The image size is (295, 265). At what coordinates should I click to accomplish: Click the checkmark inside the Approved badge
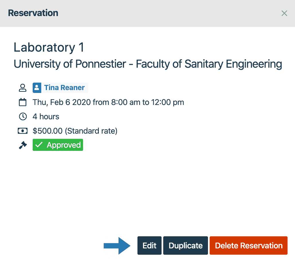(x=40, y=145)
